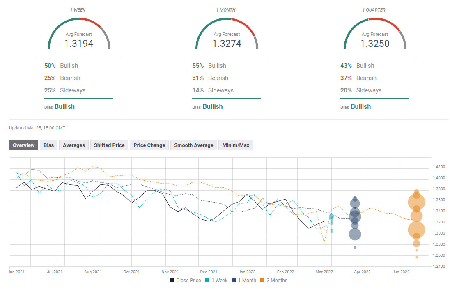450x290 pixels.
Task: Click the large navy bubble near 1.3000
Action: (355, 234)
